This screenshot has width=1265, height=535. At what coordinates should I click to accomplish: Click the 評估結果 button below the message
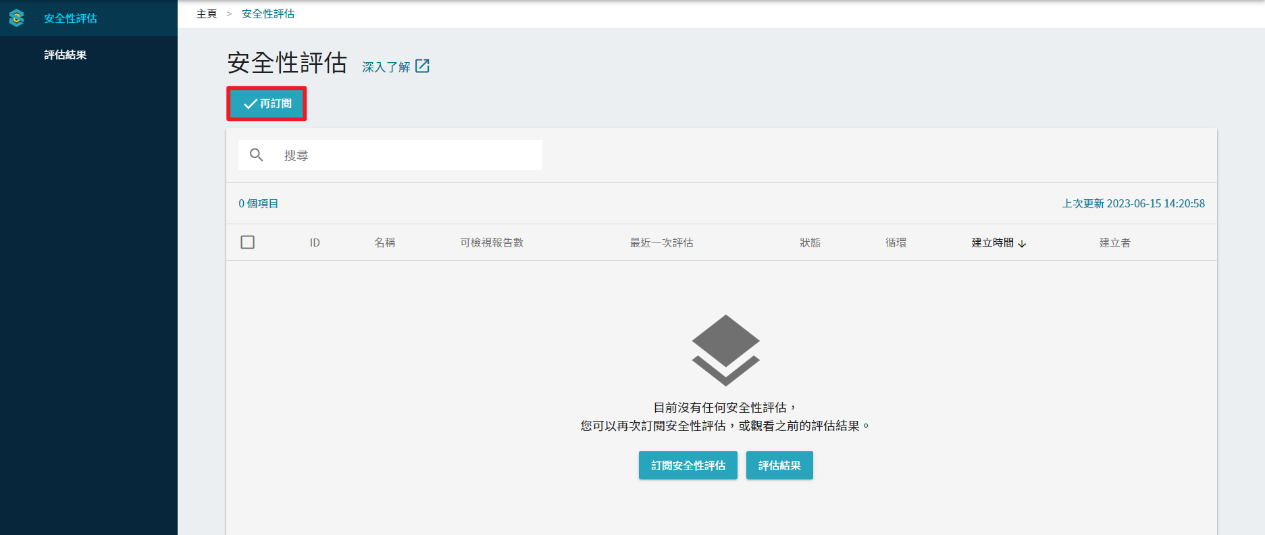pyautogui.click(x=779, y=465)
